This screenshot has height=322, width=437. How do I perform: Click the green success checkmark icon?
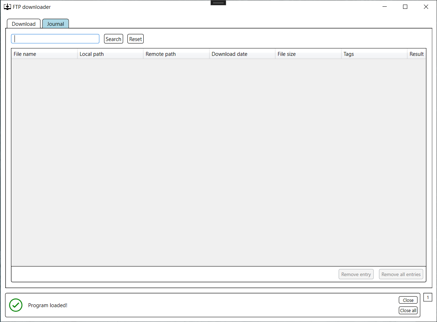pyautogui.click(x=16, y=305)
